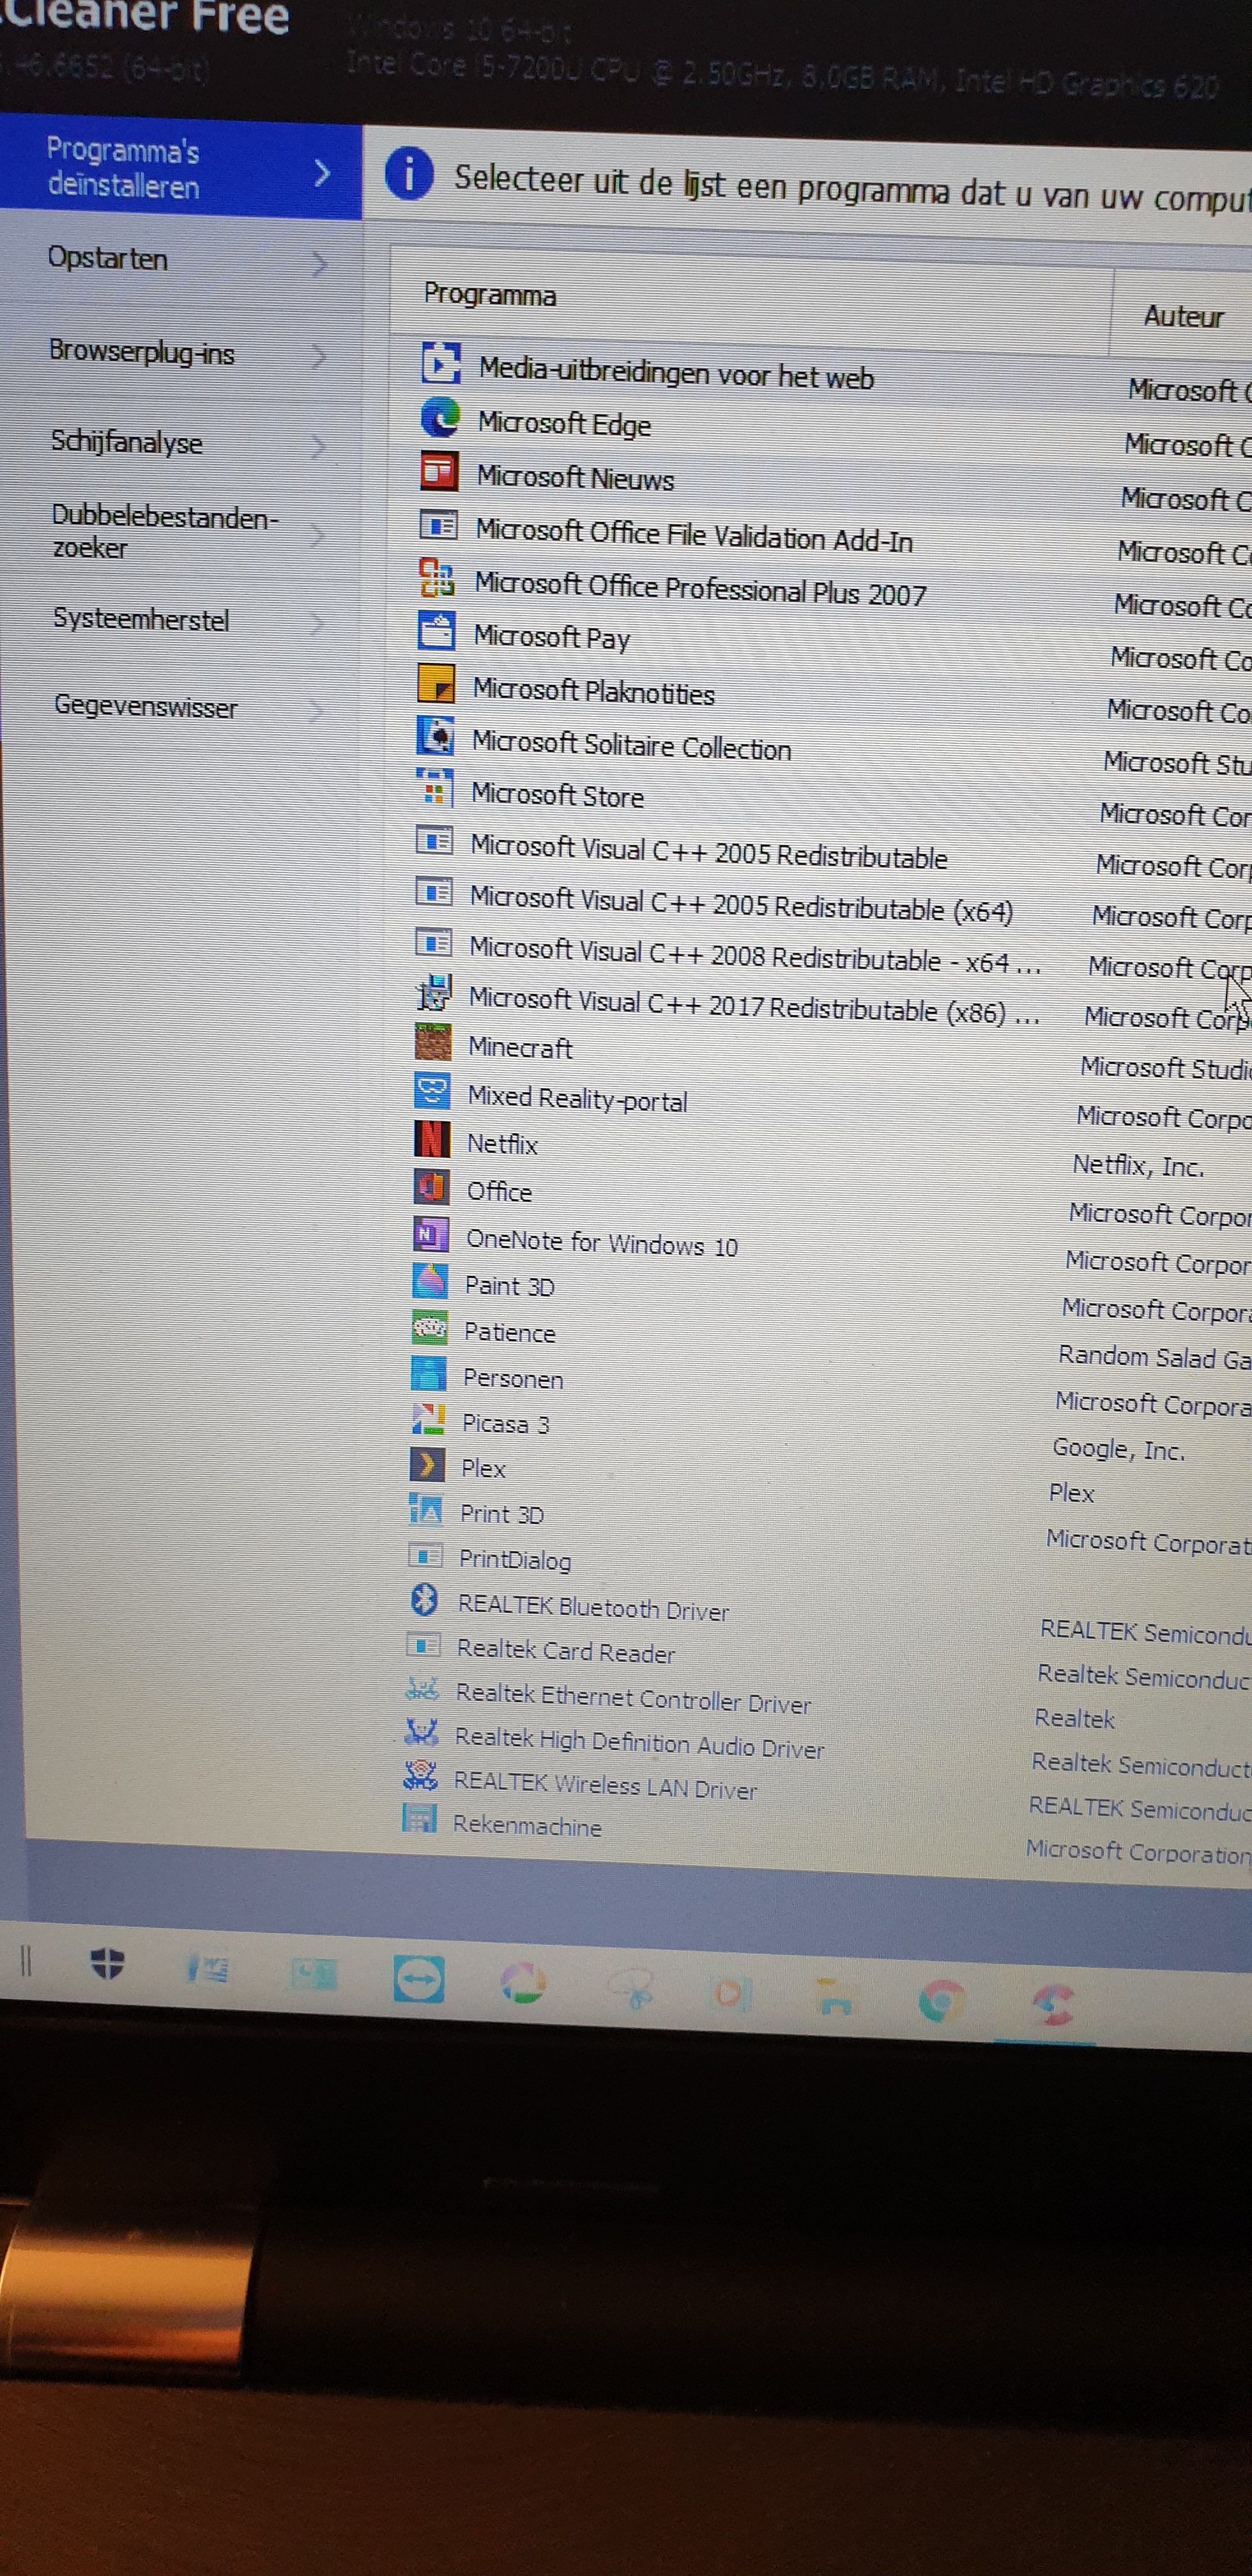Click the Realtek High Definition Audio Driver icon
The width and height of the screenshot is (1252, 2576).
(x=421, y=1732)
